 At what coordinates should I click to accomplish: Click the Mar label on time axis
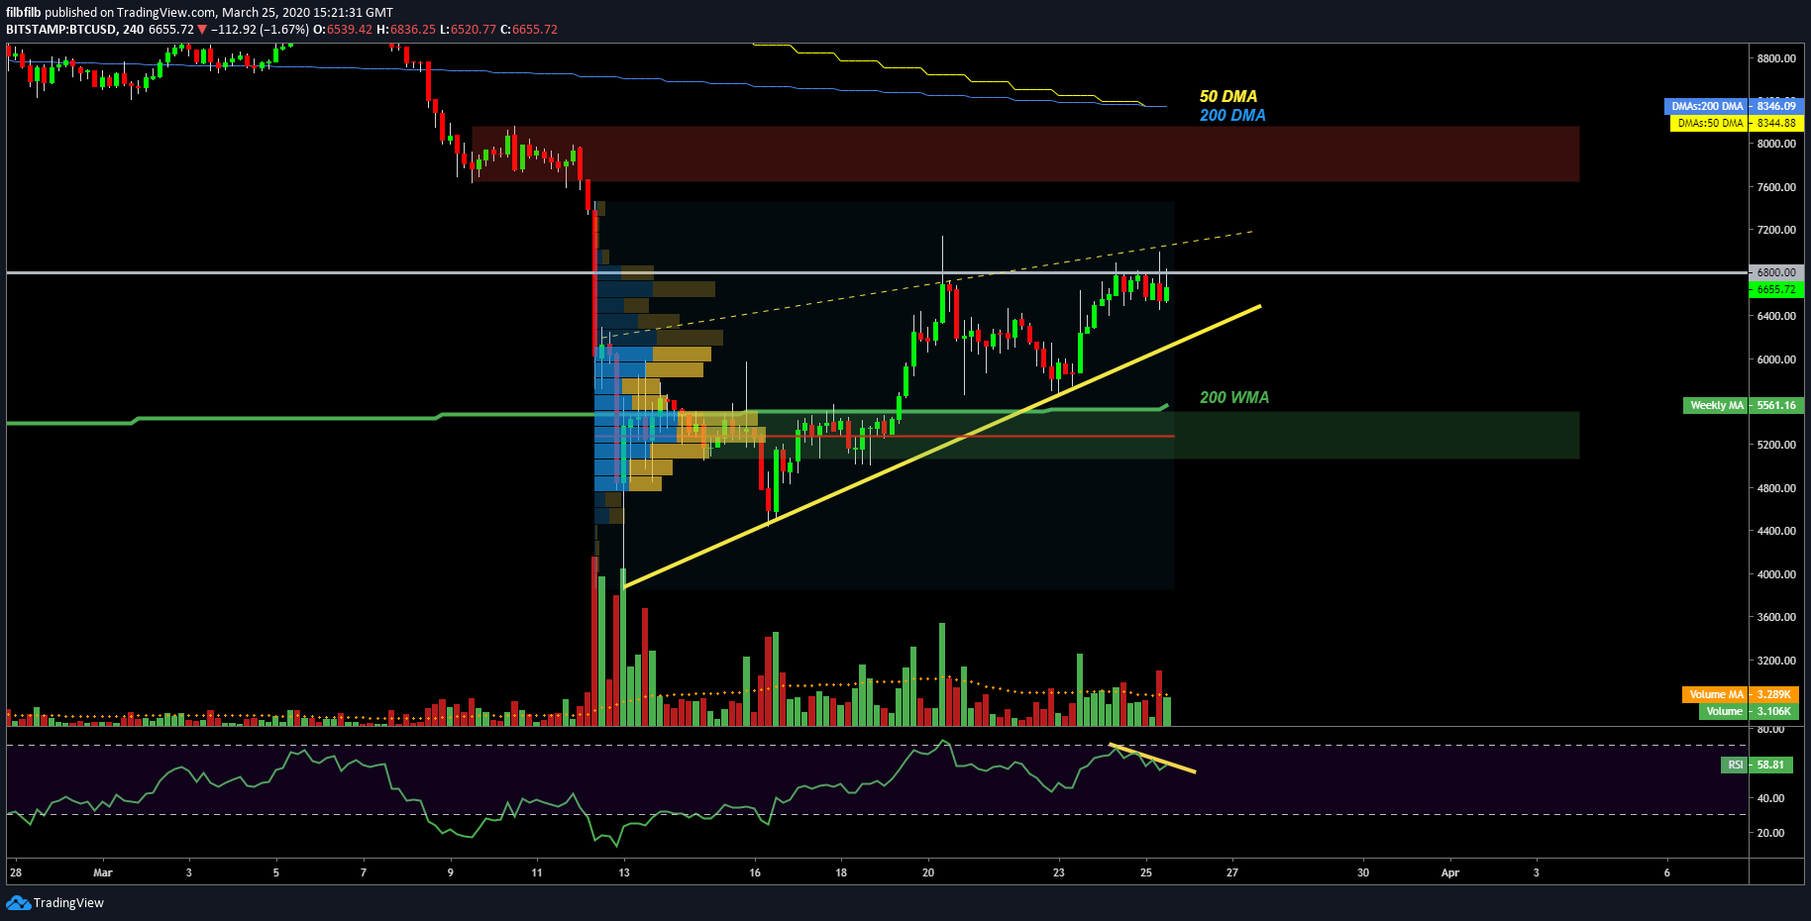click(102, 872)
